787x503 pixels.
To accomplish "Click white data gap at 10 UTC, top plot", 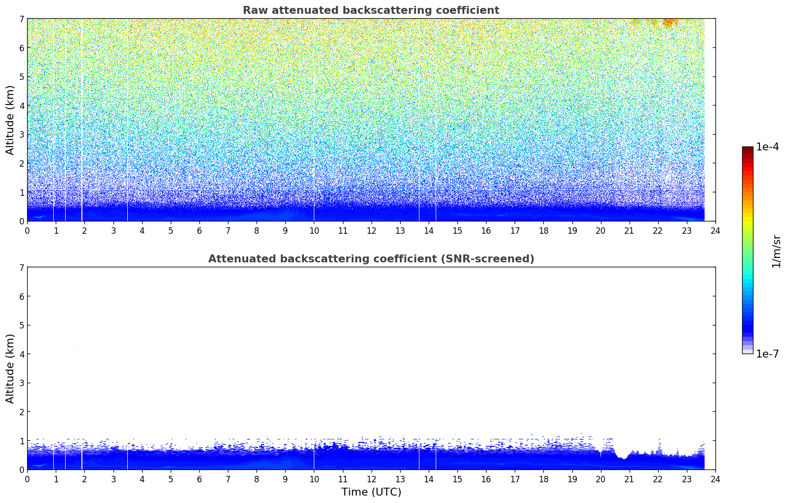I will point(314,148).
